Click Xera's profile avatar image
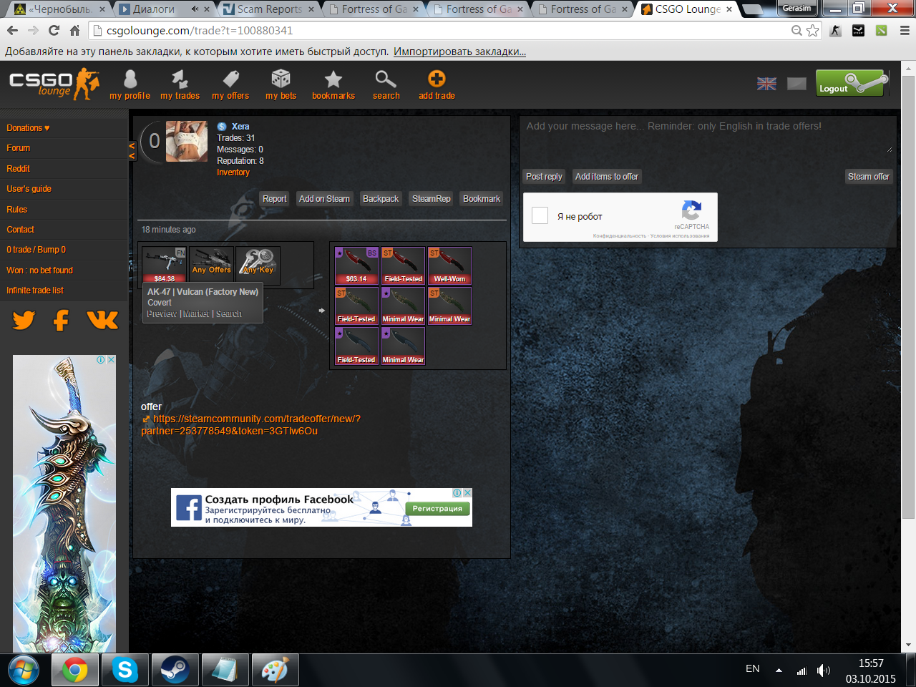The image size is (916, 687). 187,141
